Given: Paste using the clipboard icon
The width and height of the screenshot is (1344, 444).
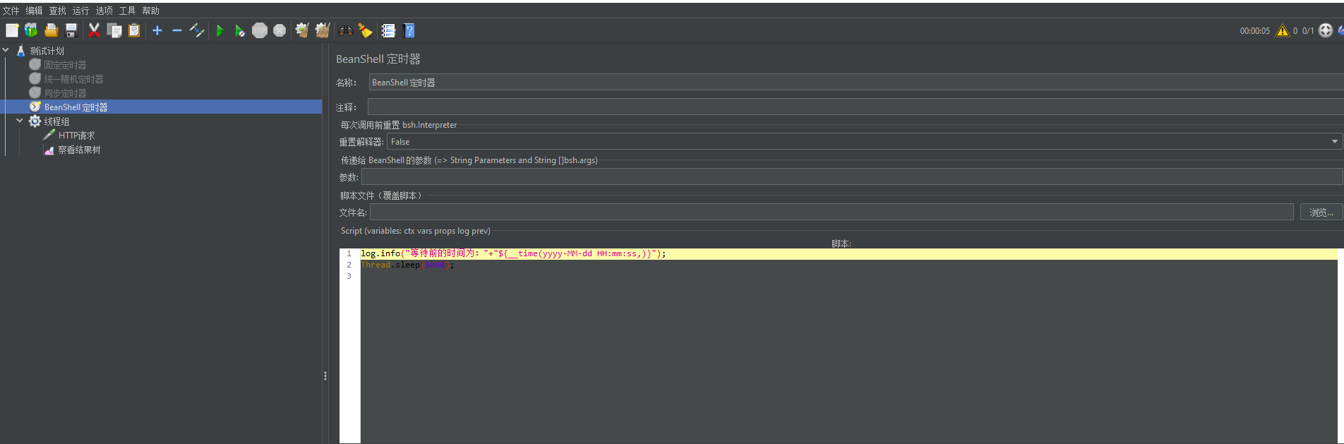Looking at the screenshot, I should [134, 30].
